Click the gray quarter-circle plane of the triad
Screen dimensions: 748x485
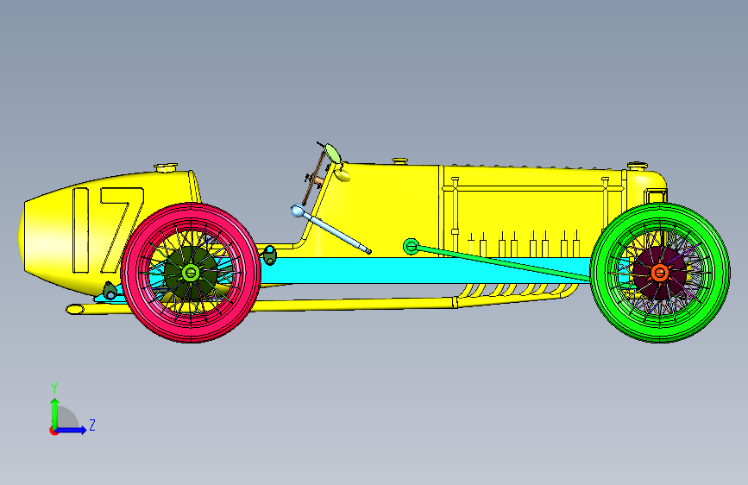(x=68, y=419)
